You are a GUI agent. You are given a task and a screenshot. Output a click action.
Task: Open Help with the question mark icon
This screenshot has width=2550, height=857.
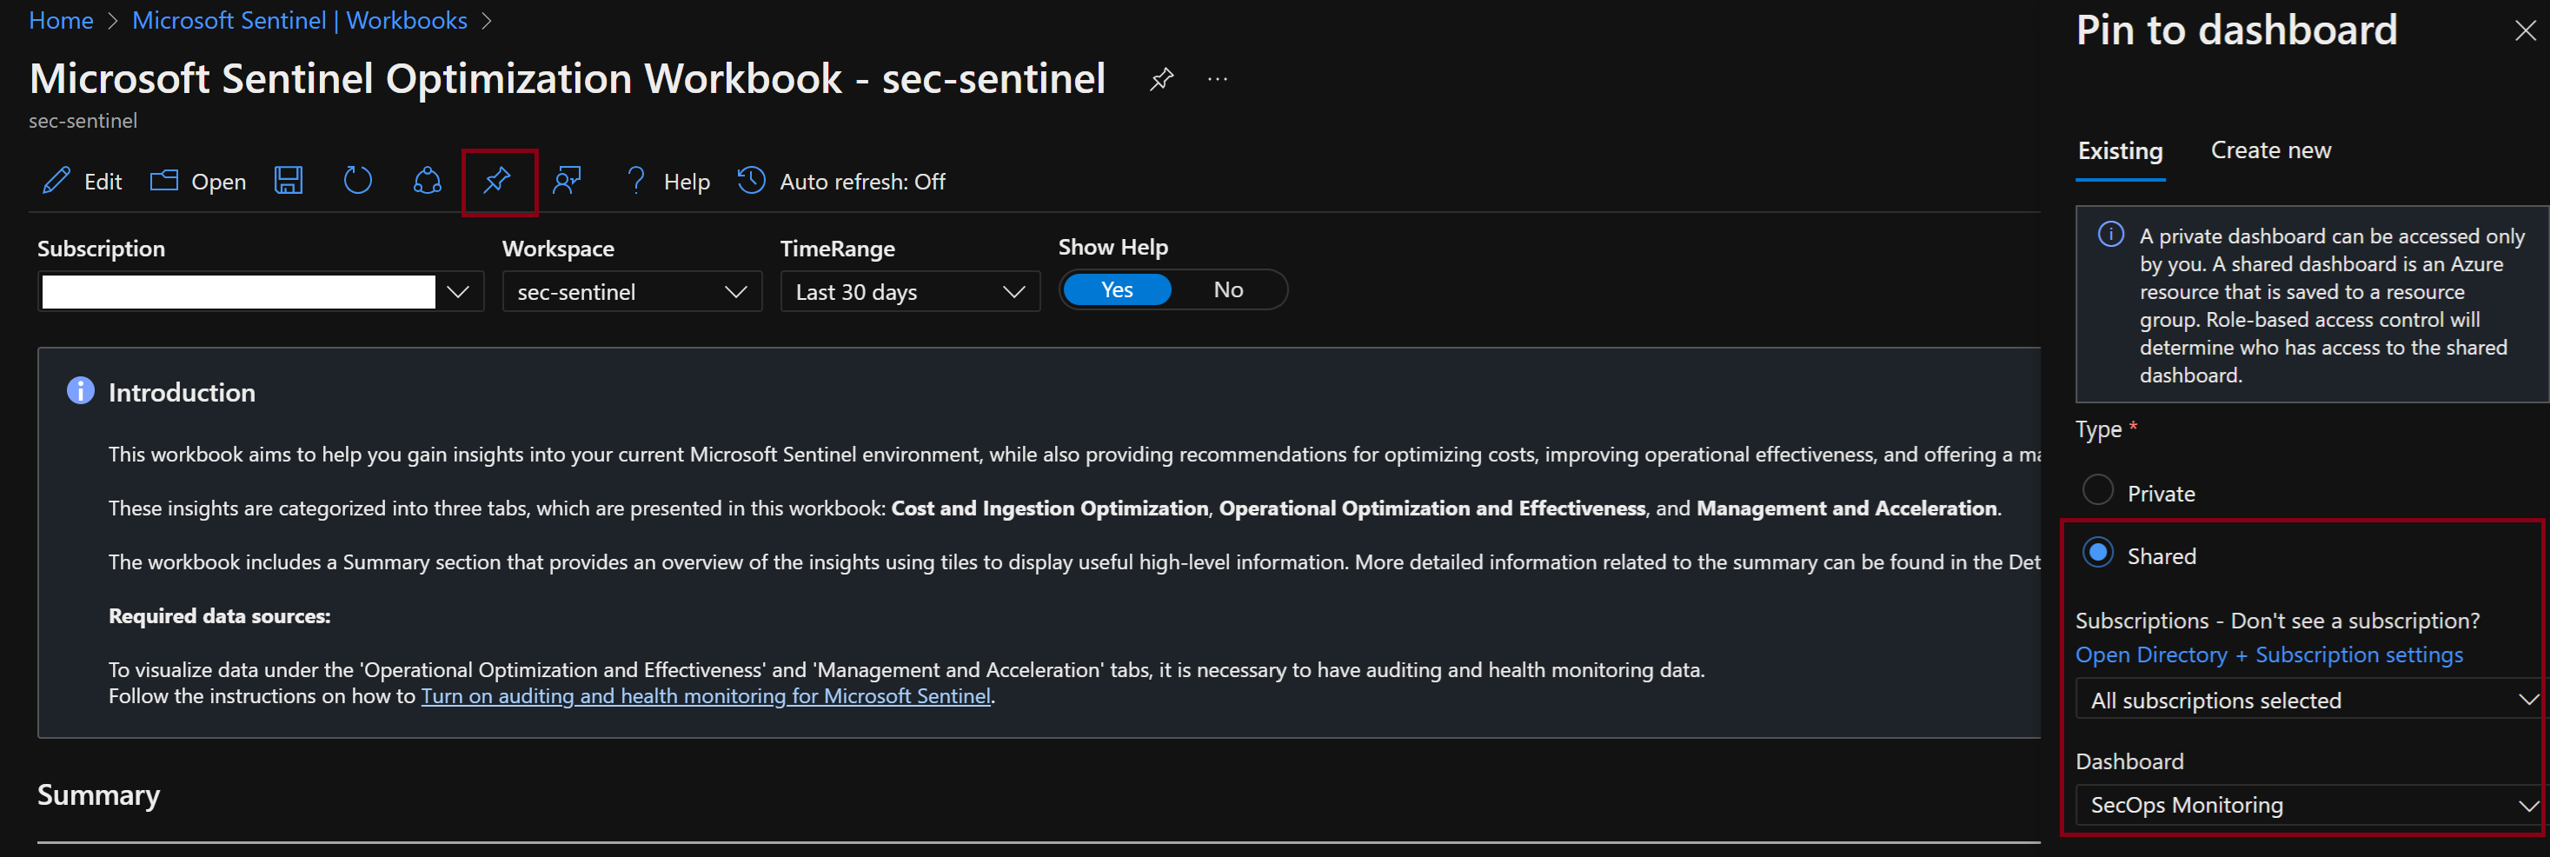point(636,180)
